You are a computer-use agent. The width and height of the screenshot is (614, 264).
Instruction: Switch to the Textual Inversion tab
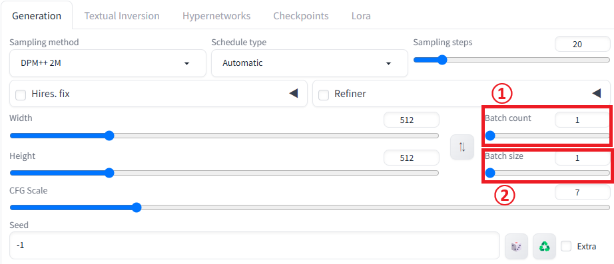[122, 16]
